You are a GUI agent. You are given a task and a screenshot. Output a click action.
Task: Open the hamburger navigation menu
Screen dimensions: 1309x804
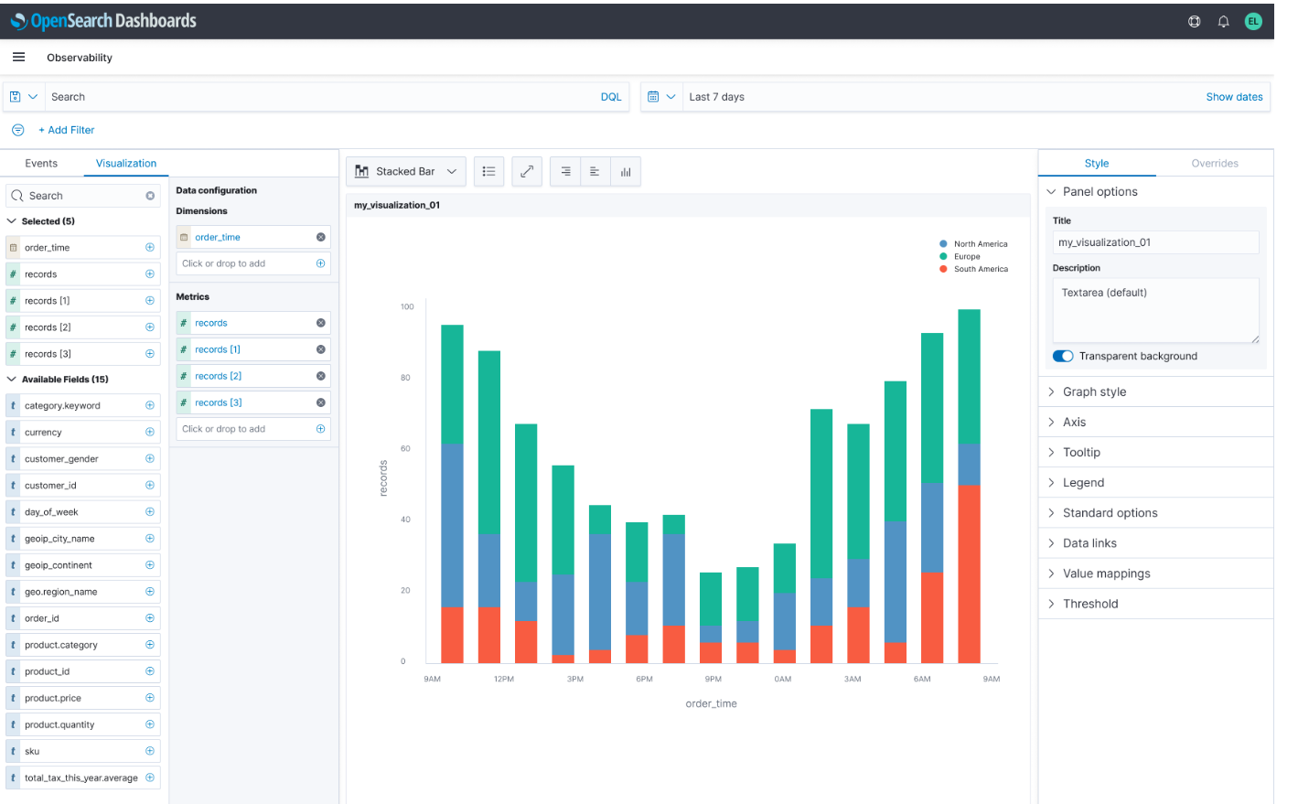[18, 57]
